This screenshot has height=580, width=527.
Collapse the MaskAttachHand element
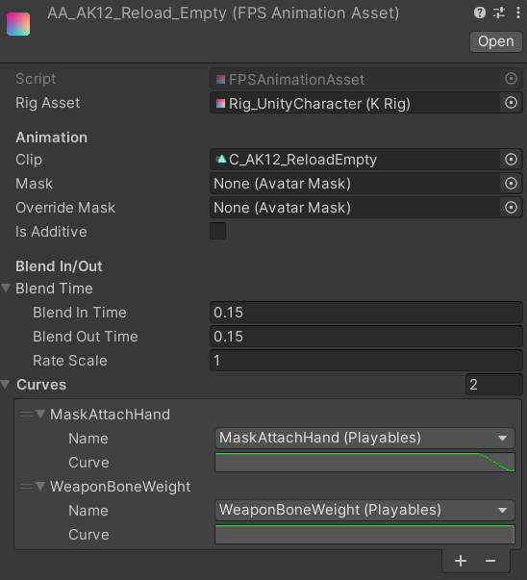pyautogui.click(x=40, y=414)
